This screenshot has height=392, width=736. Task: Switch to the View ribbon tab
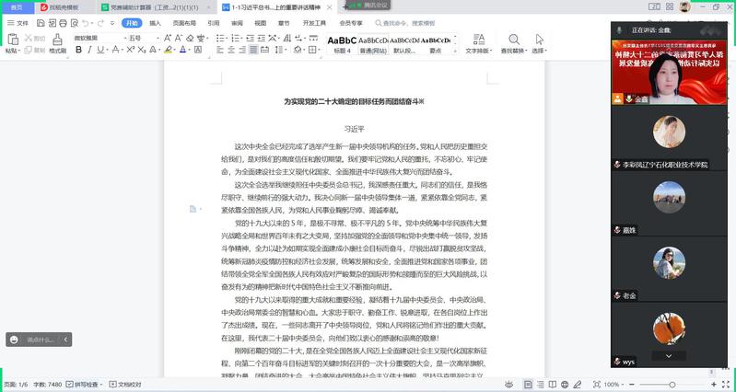pos(260,23)
